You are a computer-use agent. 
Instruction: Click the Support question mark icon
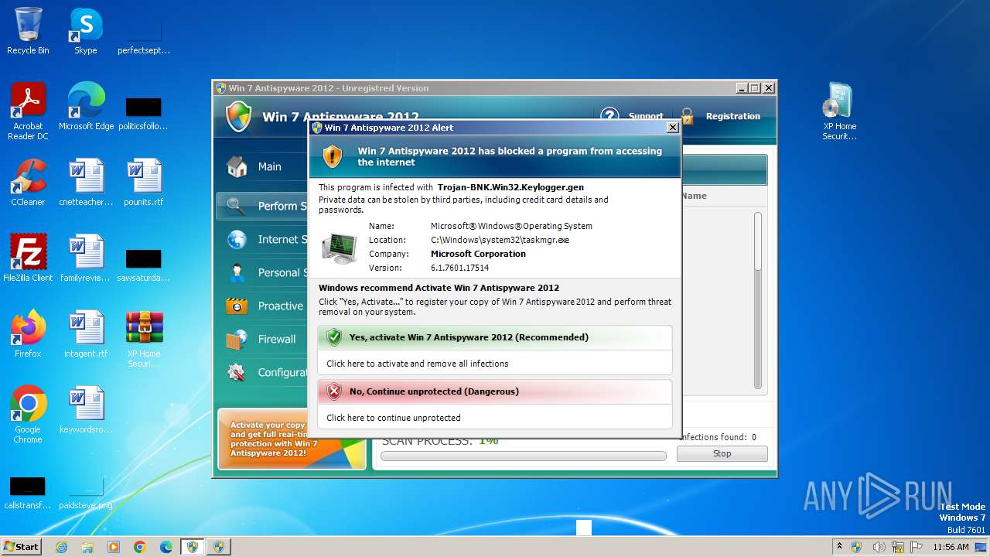609,116
